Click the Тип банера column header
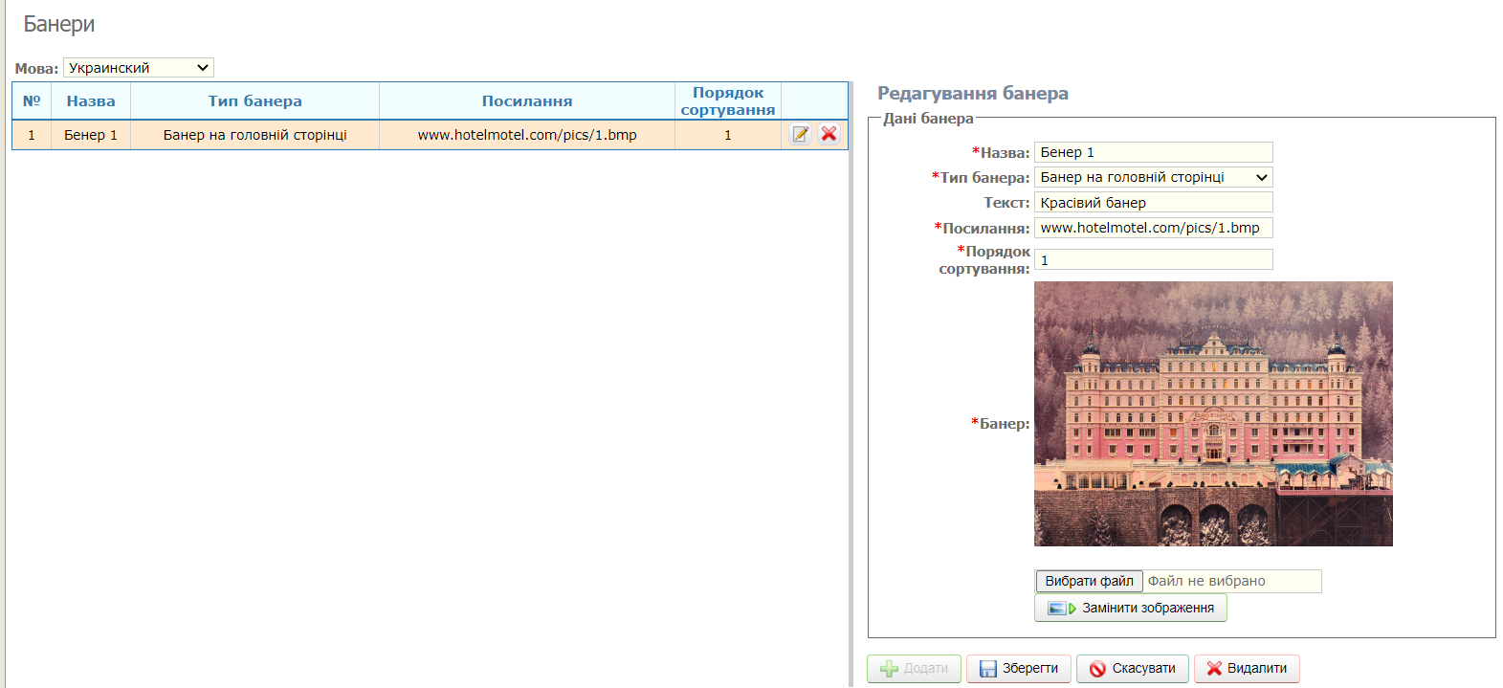Screen dimensions: 1503x688 [x=254, y=101]
